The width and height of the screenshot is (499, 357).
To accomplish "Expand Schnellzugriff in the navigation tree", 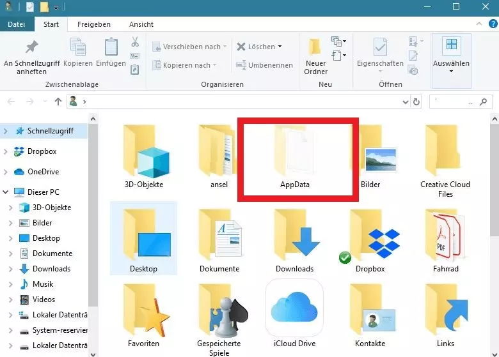I will point(5,131).
